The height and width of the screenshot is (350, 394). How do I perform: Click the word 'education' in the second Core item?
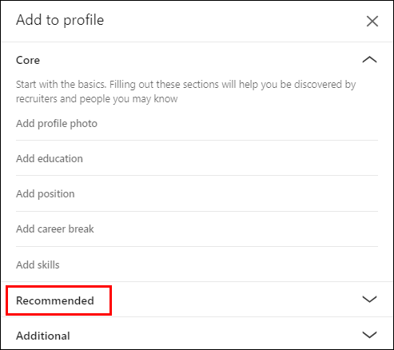tap(60, 158)
